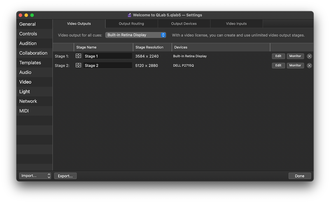
Task: Switch to the Output Routing tab
Action: 131,23
